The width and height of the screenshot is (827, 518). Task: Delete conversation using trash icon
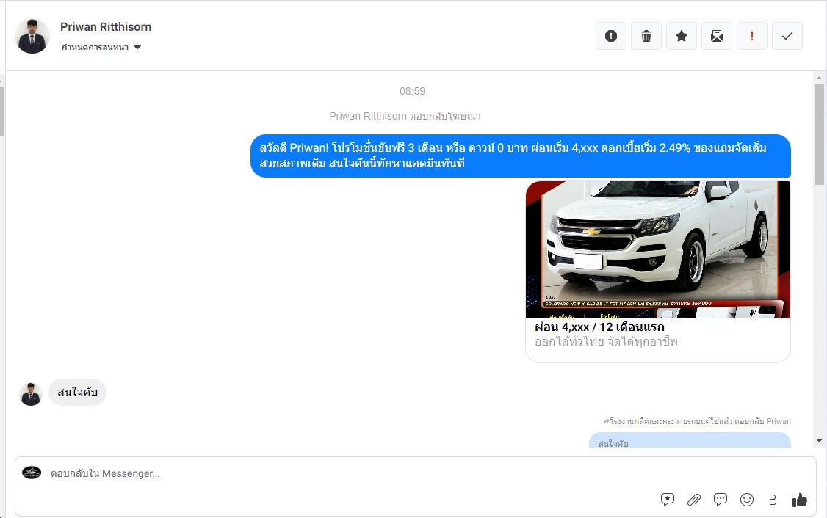click(x=646, y=36)
